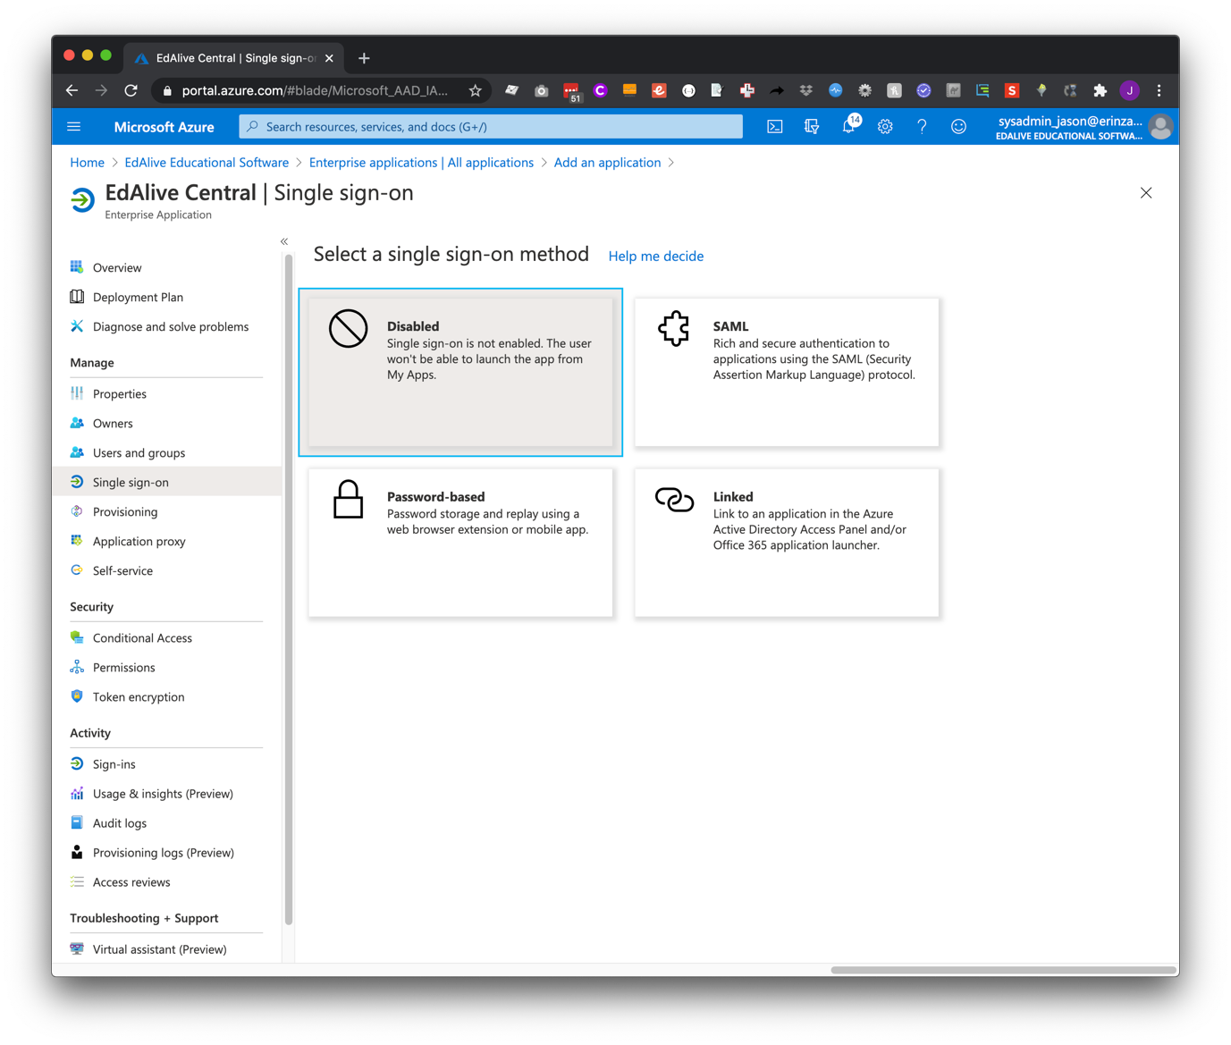Open Chrome three-dot menu
The height and width of the screenshot is (1045, 1231).
1159,90
